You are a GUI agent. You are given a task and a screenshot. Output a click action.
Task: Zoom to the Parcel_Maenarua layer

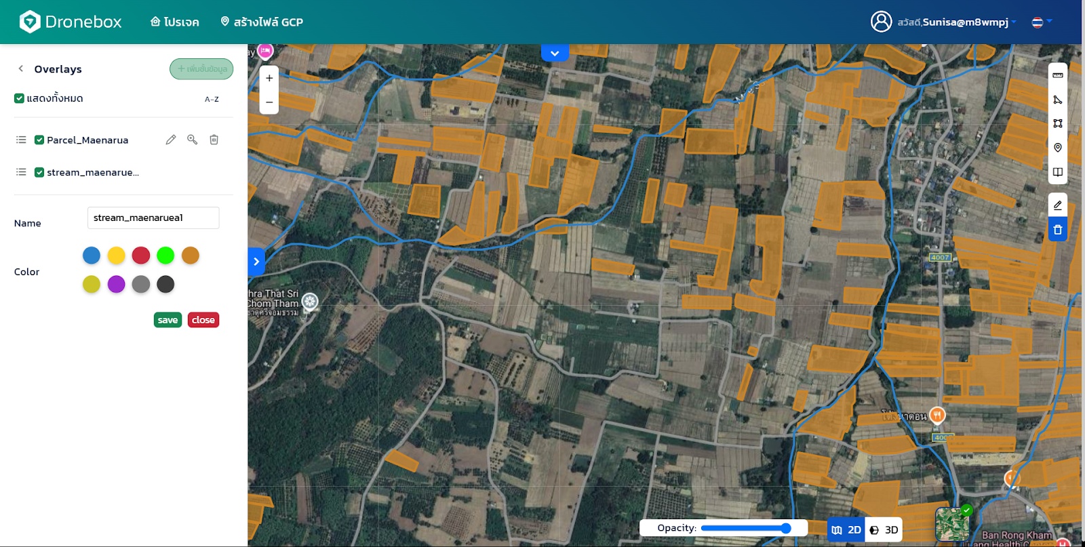tap(193, 140)
